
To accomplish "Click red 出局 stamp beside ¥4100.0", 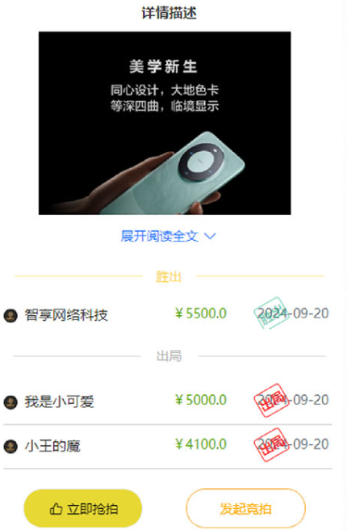I will pos(272,445).
